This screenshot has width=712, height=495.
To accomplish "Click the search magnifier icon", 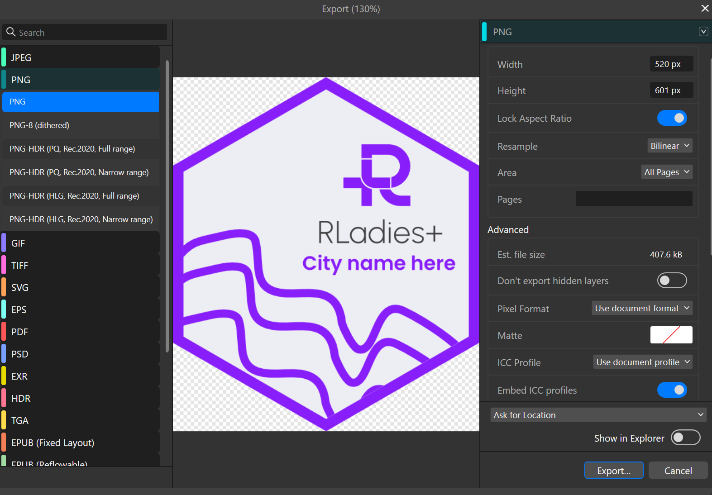I will point(11,32).
